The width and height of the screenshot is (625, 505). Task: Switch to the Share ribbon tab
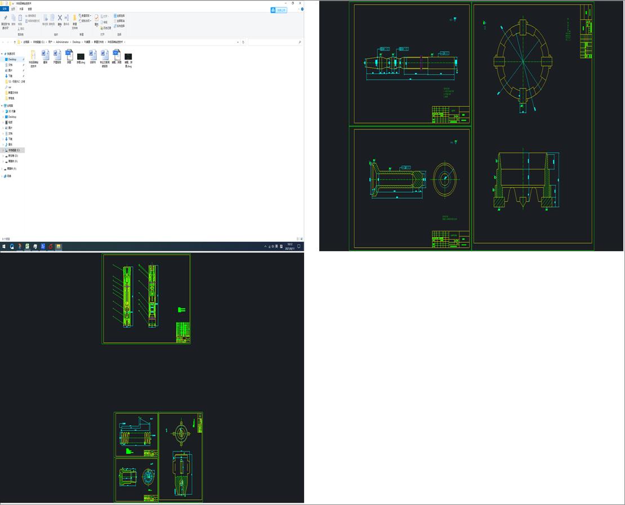tap(21, 9)
